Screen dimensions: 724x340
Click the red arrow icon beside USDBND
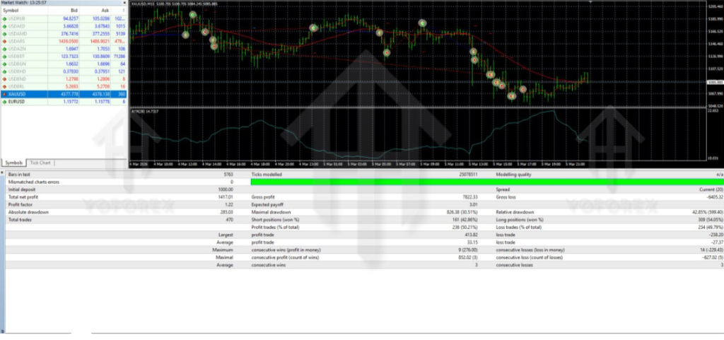[x=5, y=79]
